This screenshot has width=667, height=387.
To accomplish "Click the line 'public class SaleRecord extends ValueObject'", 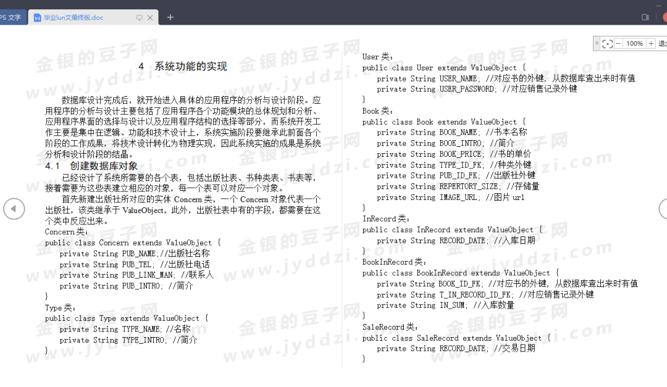I will [x=456, y=338].
